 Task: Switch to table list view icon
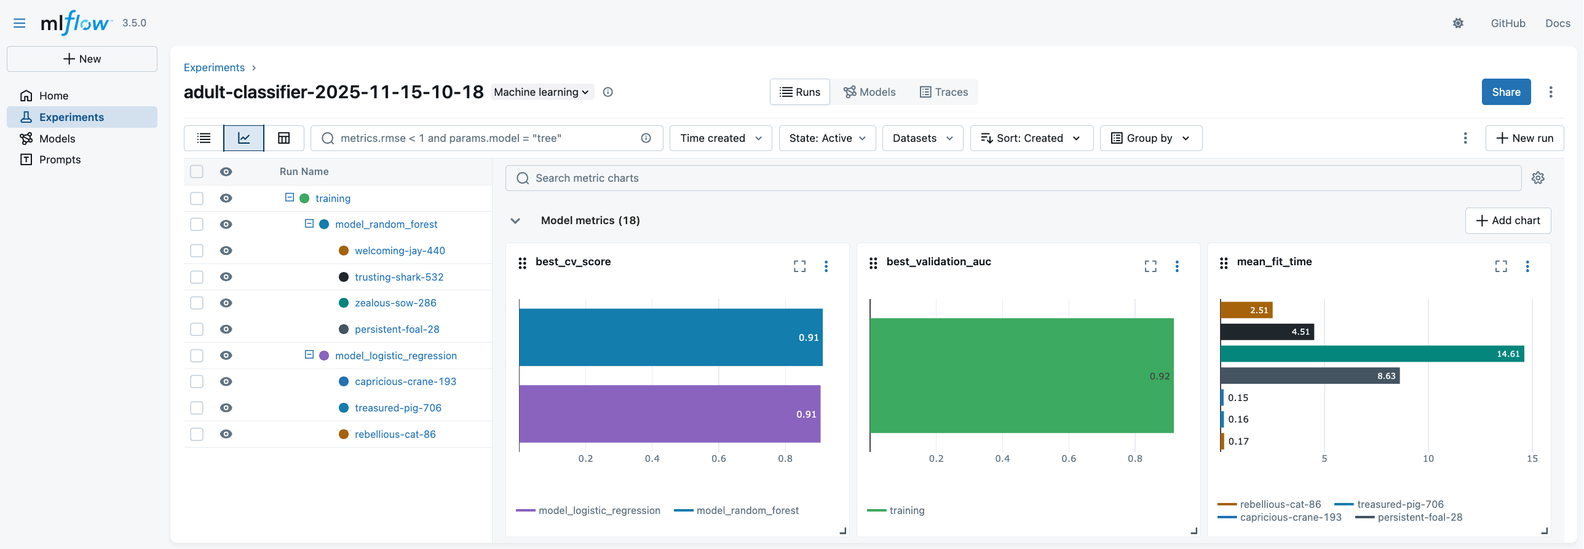pos(204,138)
